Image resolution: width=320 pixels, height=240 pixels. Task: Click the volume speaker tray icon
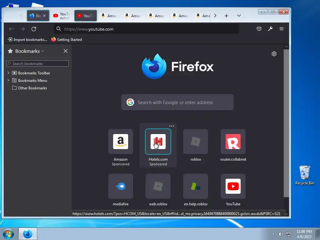tap(281, 234)
